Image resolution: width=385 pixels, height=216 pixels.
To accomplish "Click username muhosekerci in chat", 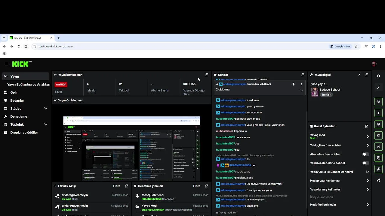I will pos(225,131).
